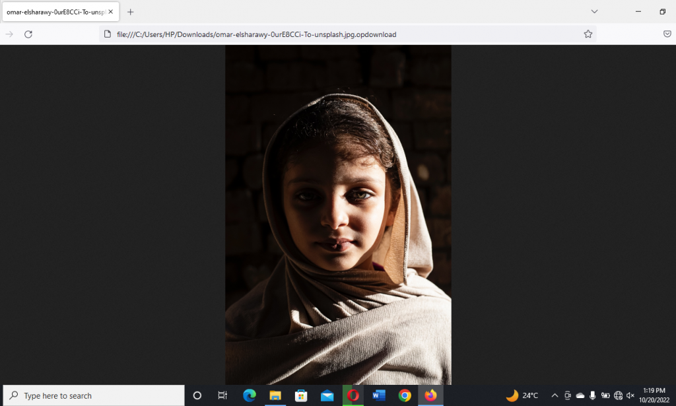This screenshot has width=676, height=406.
Task: Select the omar-elsharawy tab
Action: point(56,12)
